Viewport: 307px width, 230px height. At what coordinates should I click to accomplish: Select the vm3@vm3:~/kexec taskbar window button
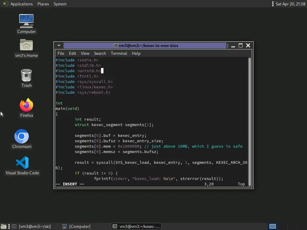(x=136, y=226)
